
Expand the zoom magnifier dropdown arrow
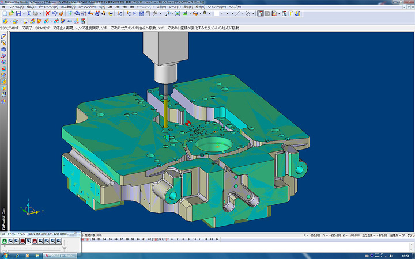172,13
